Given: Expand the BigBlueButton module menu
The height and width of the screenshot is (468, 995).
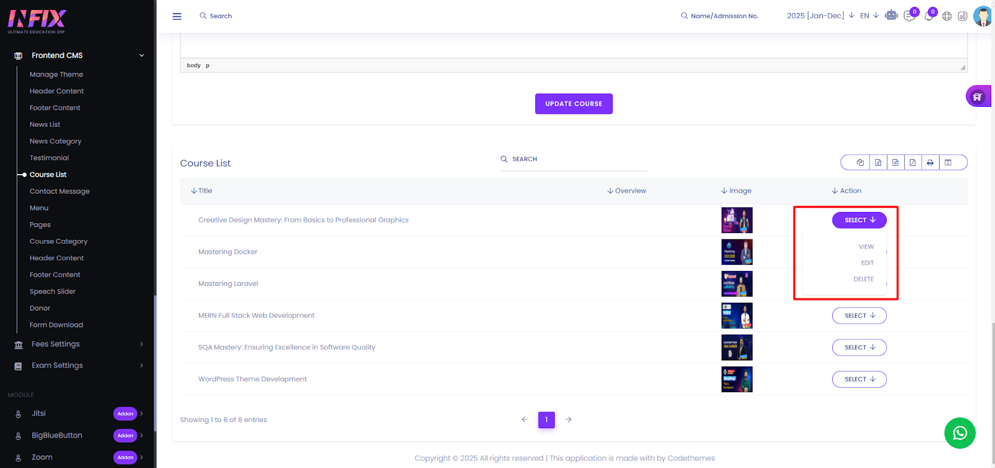Looking at the screenshot, I should point(142,436).
